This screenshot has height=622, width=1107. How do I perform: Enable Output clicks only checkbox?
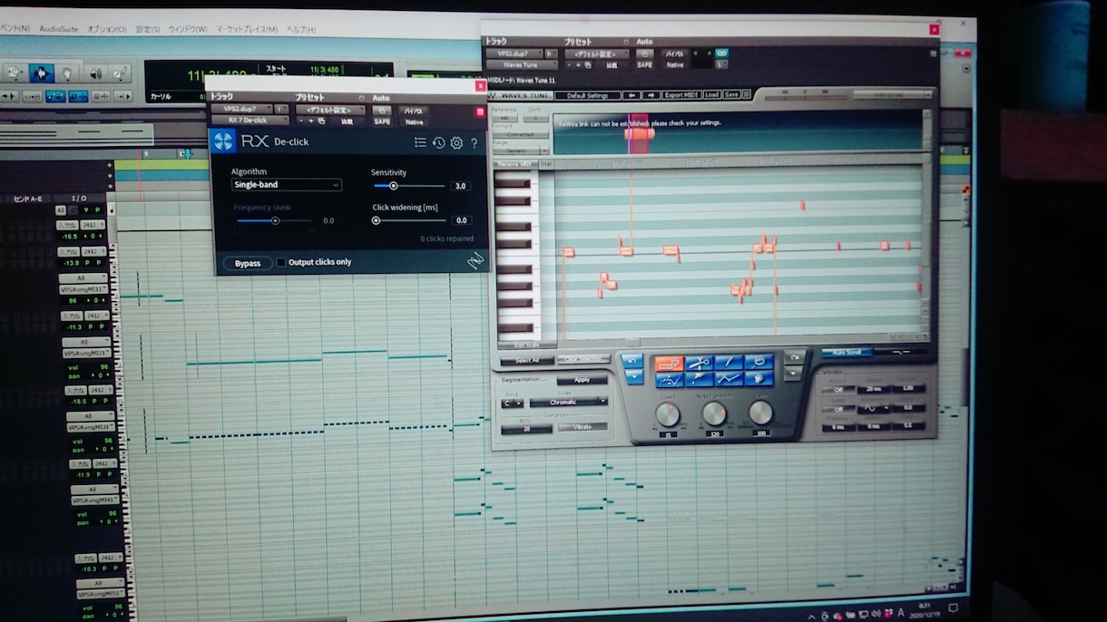[280, 262]
